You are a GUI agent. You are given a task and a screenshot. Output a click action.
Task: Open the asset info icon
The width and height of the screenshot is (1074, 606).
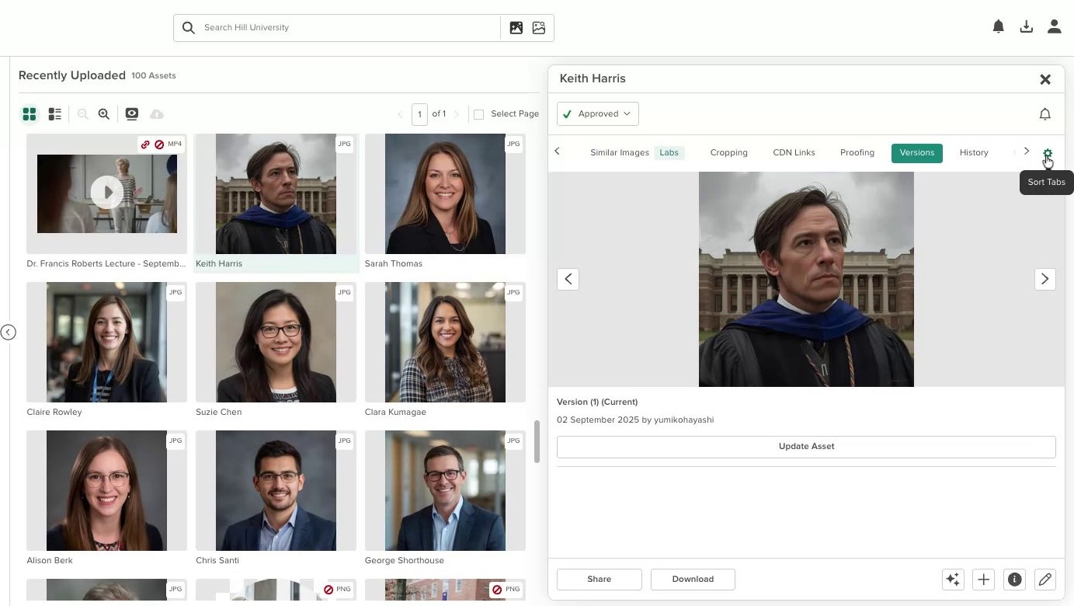click(1014, 580)
